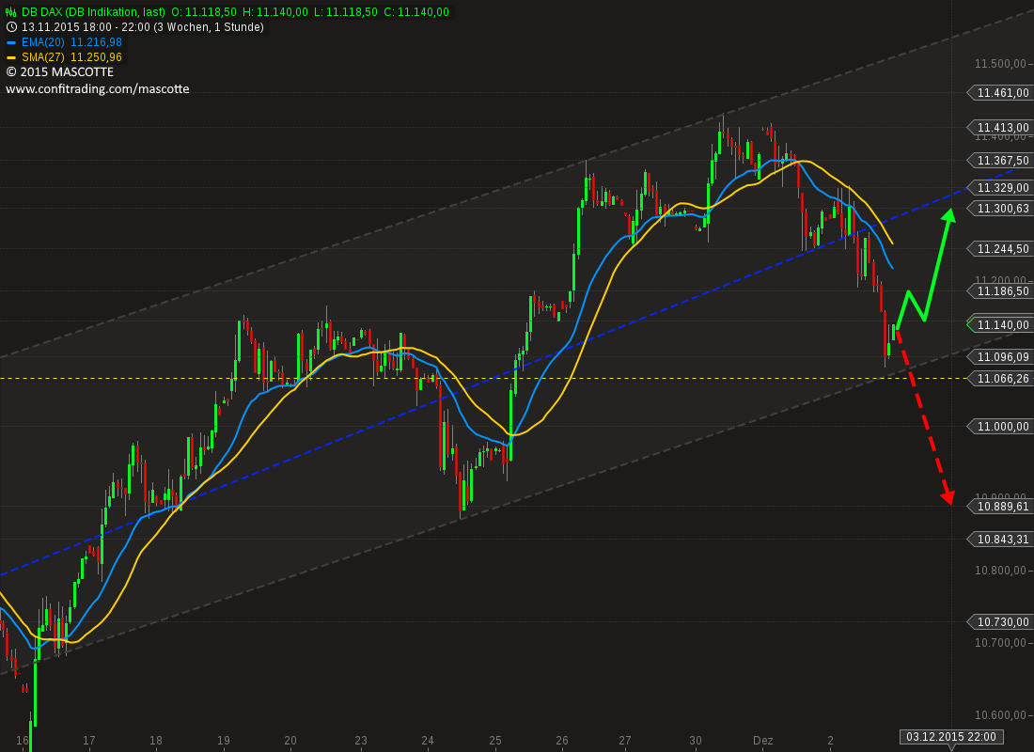Image resolution: width=1034 pixels, height=752 pixels.
Task: Click the 11.066,26 price tag
Action: pos(1000,379)
